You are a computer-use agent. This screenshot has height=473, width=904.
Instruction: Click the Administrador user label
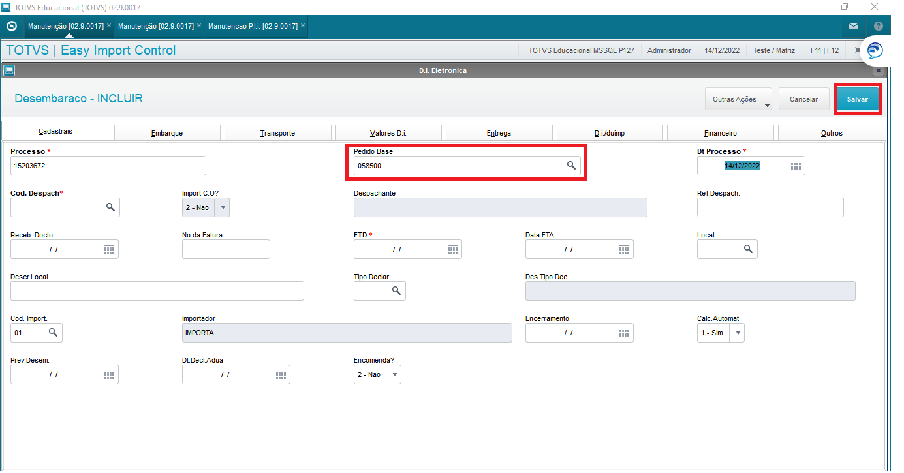coord(669,50)
